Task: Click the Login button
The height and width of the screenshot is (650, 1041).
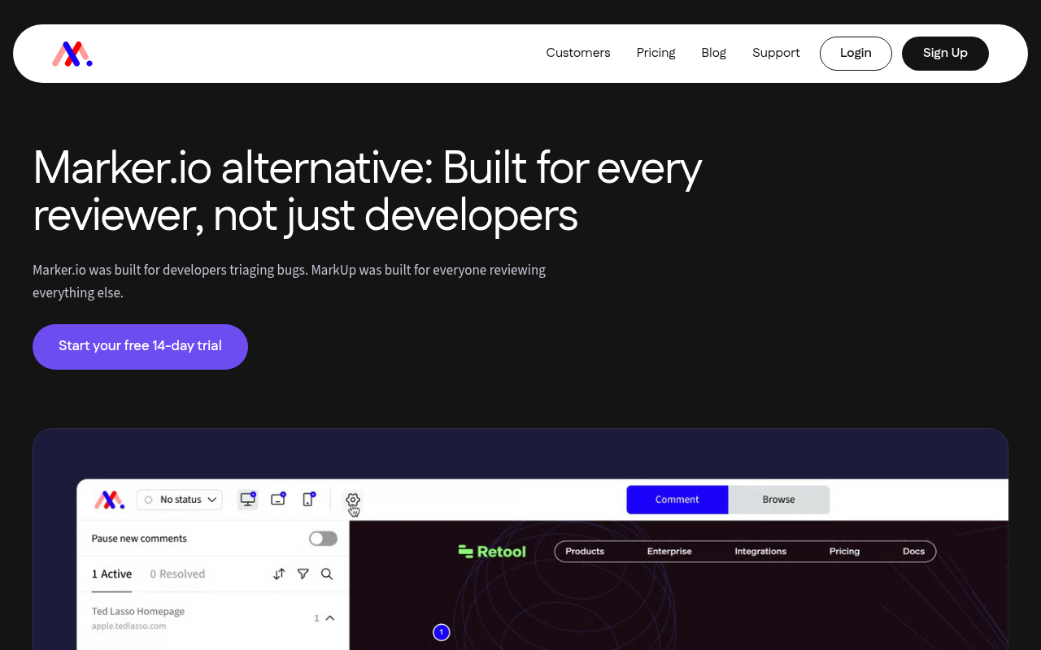Action: [856, 54]
